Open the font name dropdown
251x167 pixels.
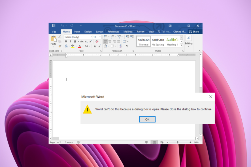pyautogui.click(x=91, y=37)
